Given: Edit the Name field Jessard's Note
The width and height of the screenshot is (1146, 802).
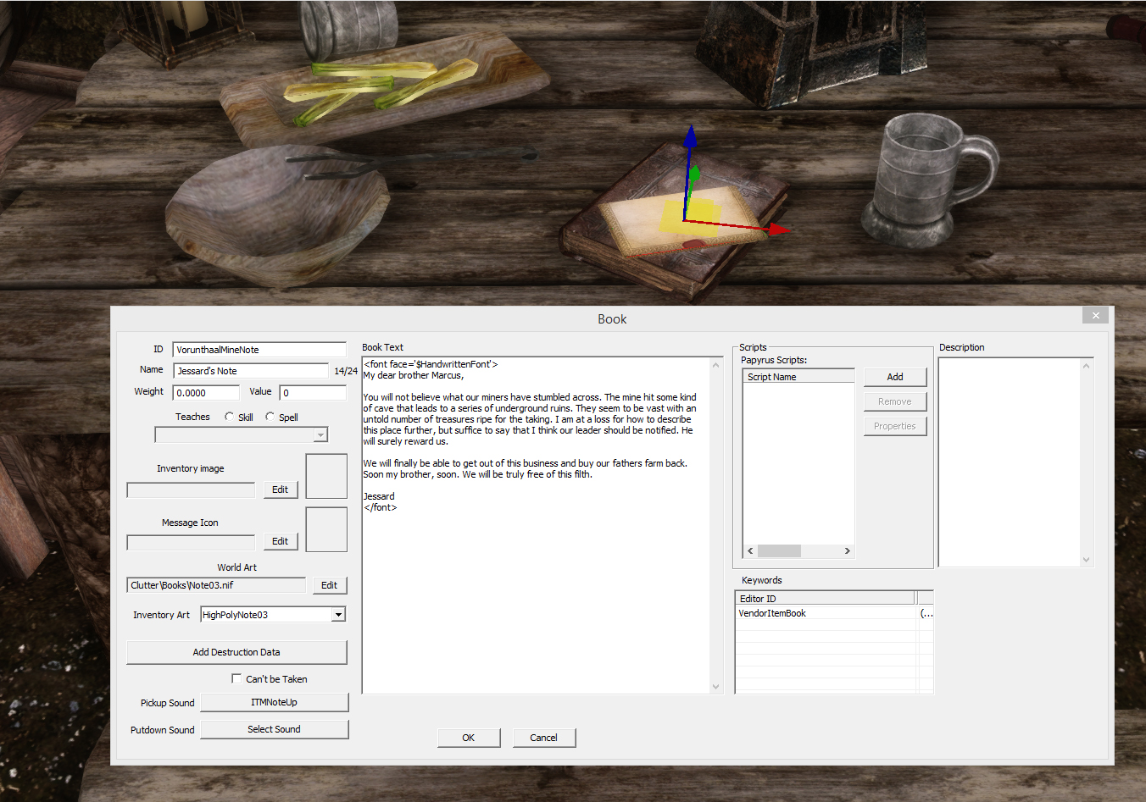Looking at the screenshot, I should 251,371.
